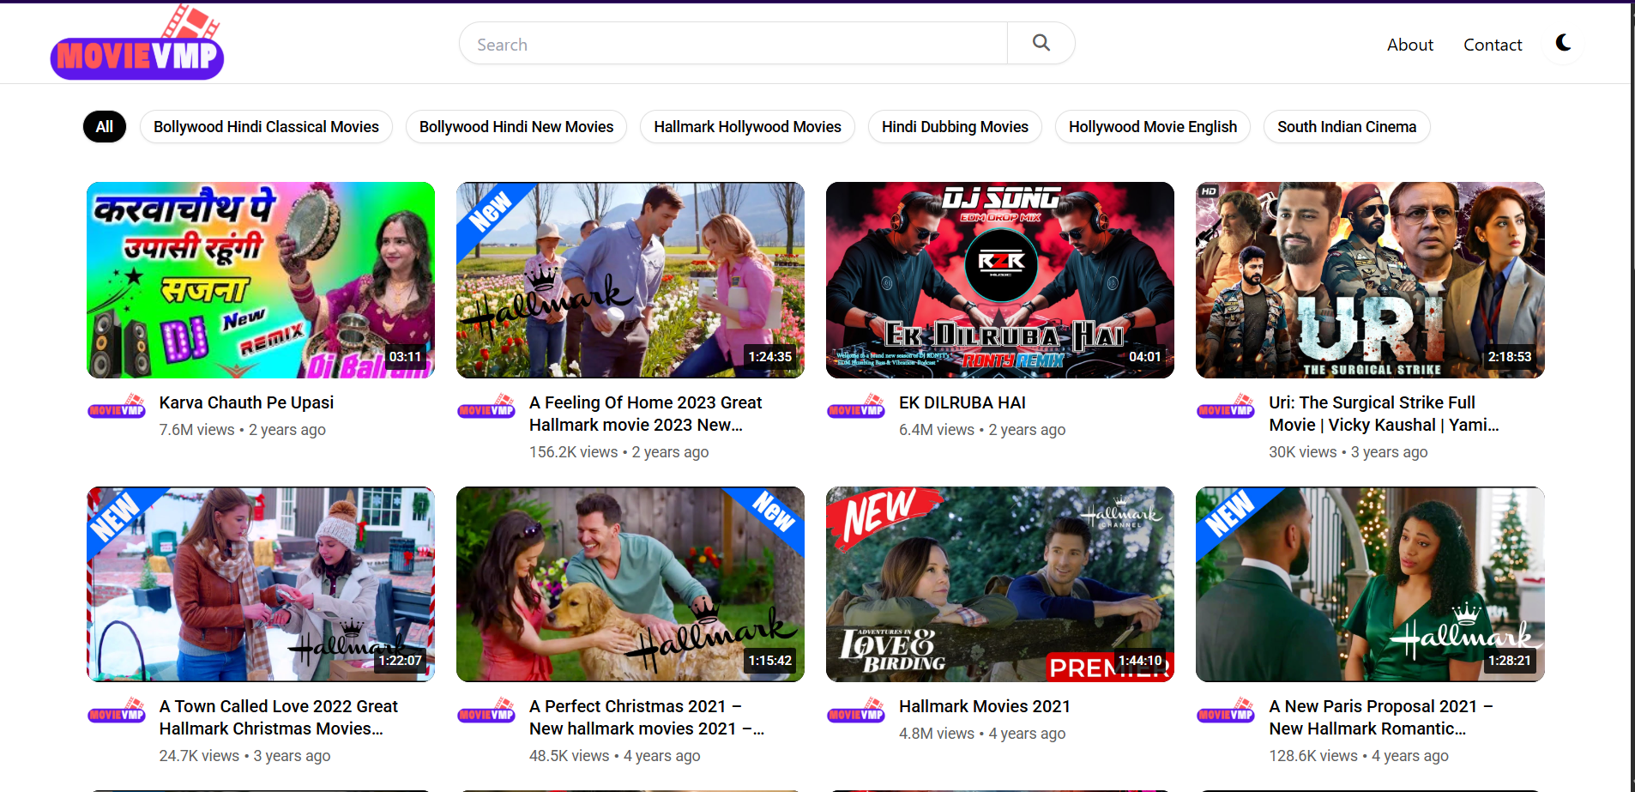Open the Uri movie thumbnail
The width and height of the screenshot is (1635, 792).
coord(1370,280)
